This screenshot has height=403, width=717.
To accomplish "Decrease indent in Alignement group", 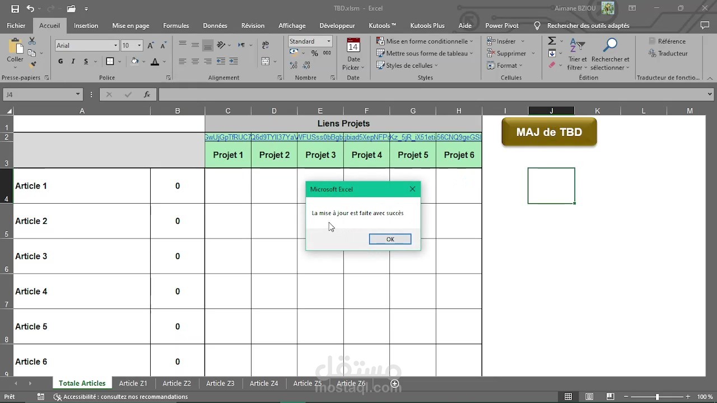I will pos(221,62).
